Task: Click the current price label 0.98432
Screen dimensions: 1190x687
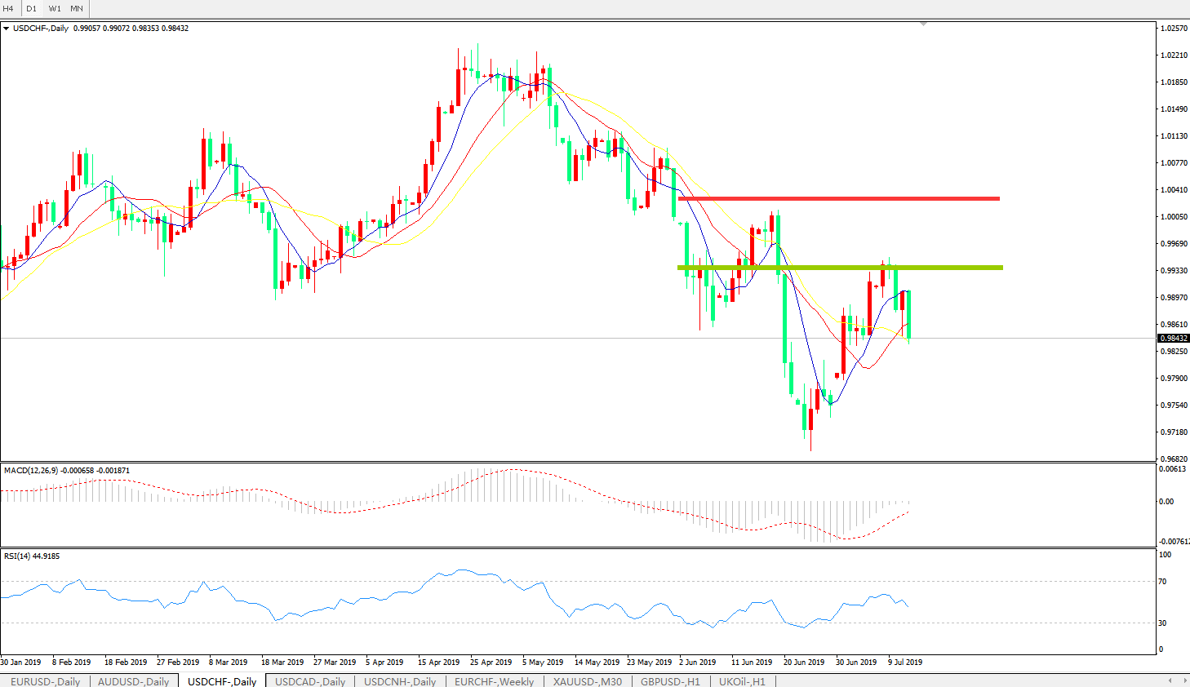Action: tap(1173, 339)
